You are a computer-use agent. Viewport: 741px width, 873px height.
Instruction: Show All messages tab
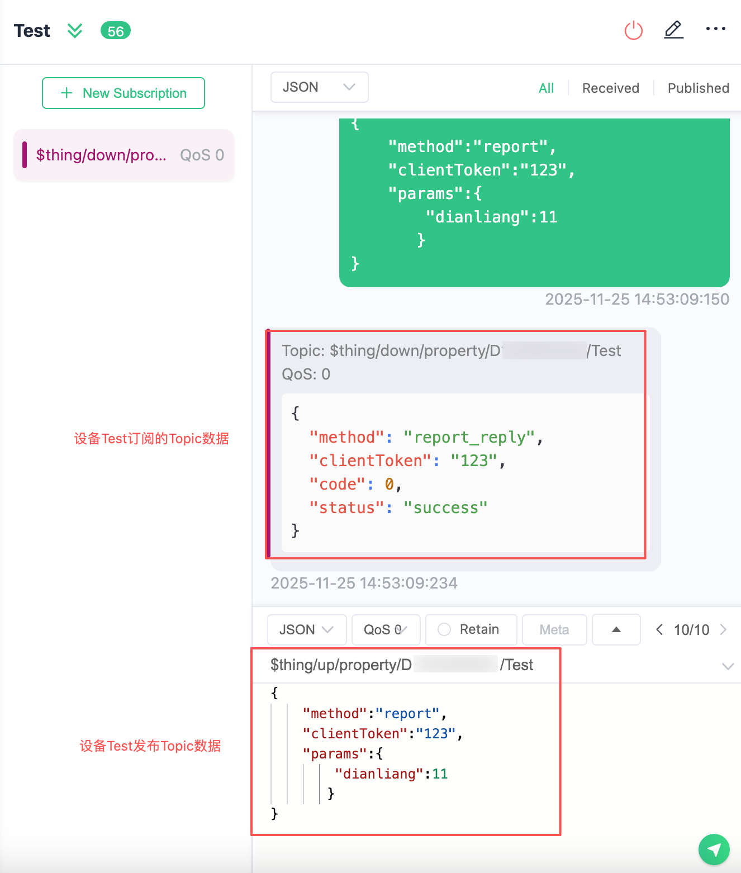546,88
